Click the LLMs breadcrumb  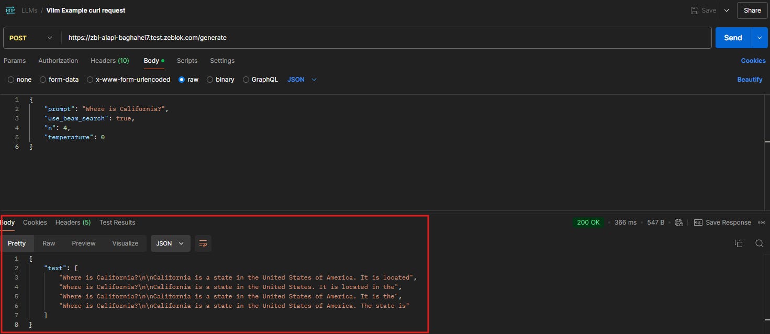tap(29, 10)
